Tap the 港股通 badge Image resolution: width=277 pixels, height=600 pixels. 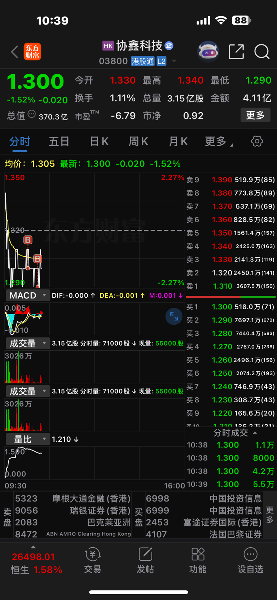point(143,61)
